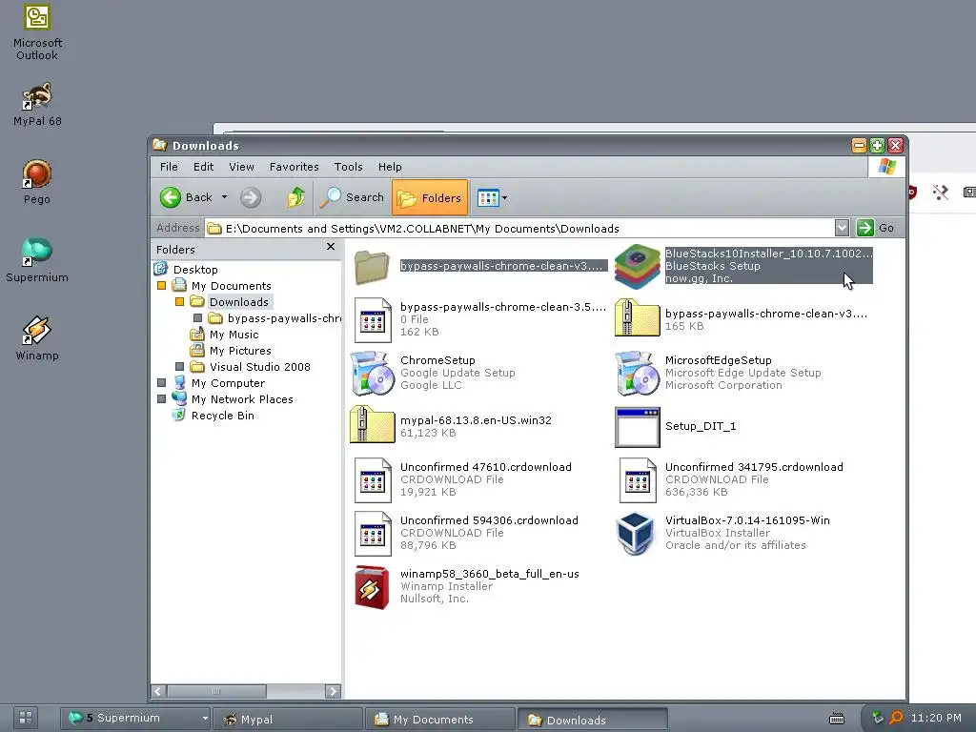Viewport: 976px width, 732px height.
Task: Select the BlueStacks10Installer file icon
Action: 637,267
